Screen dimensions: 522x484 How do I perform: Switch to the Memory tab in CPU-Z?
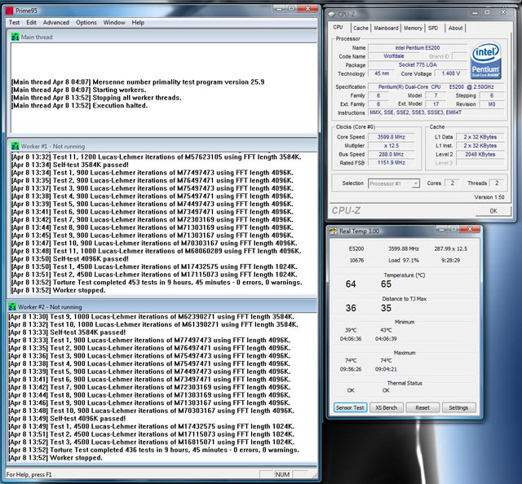(413, 29)
